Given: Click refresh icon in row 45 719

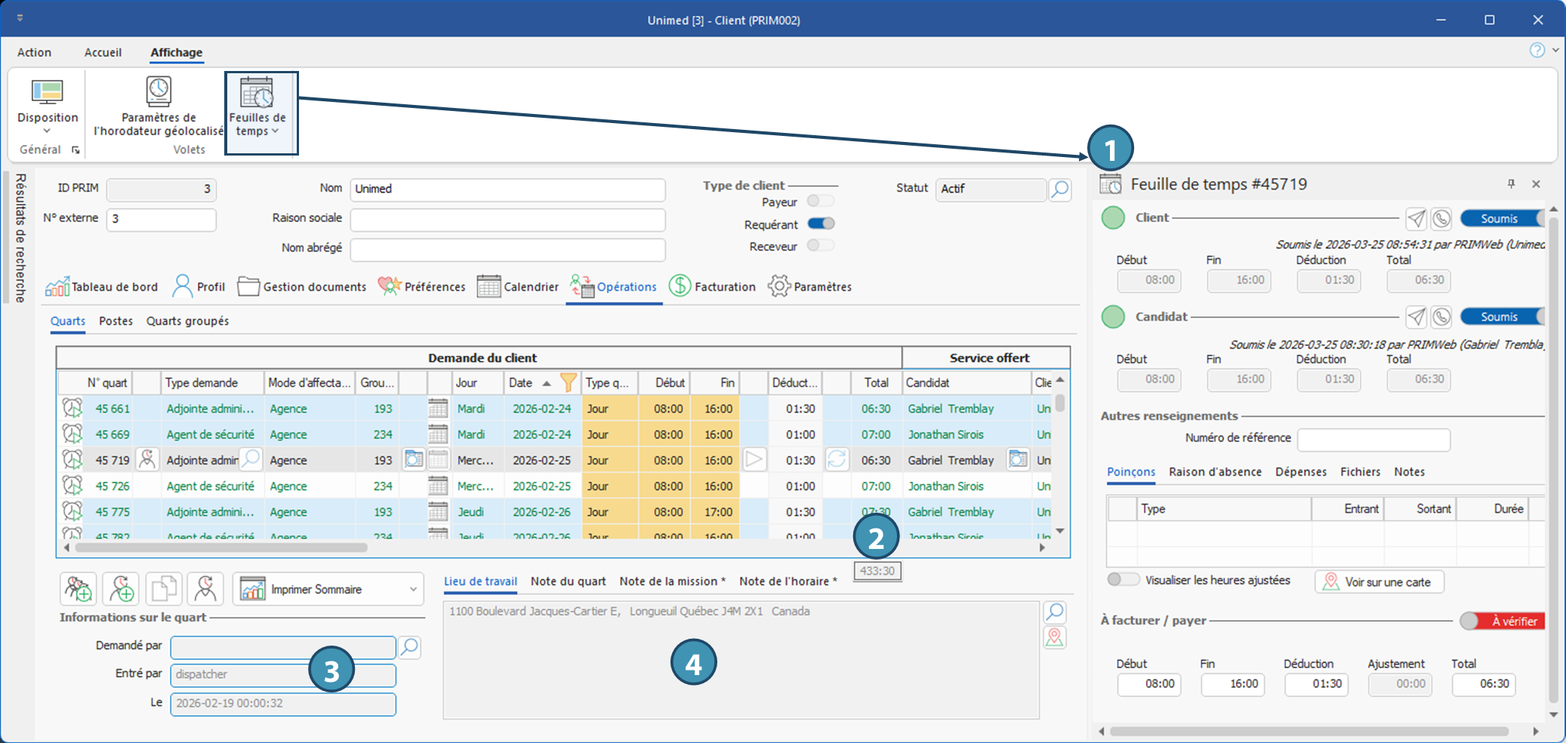Looking at the screenshot, I should click(x=837, y=459).
